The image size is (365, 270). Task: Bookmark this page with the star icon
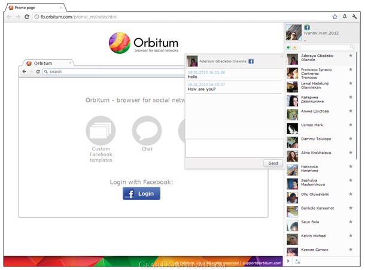[334, 17]
